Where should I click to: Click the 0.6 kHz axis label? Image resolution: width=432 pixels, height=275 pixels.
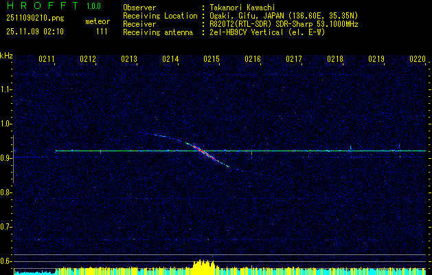[5, 261]
